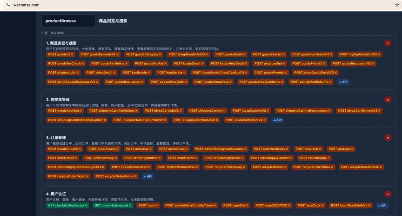This screenshot has height=216, width=402.
Task: Delete section 1 商品浏览与搜索 with red X
Action: pyautogui.click(x=388, y=43)
